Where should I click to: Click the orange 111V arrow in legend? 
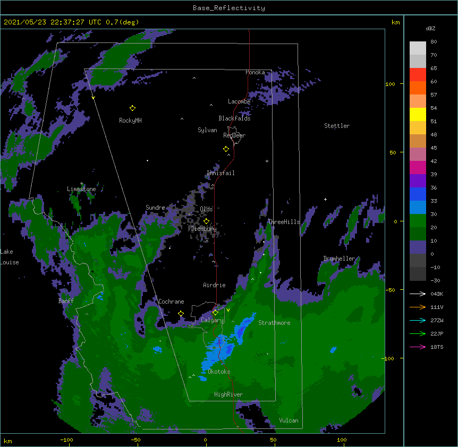pos(418,307)
